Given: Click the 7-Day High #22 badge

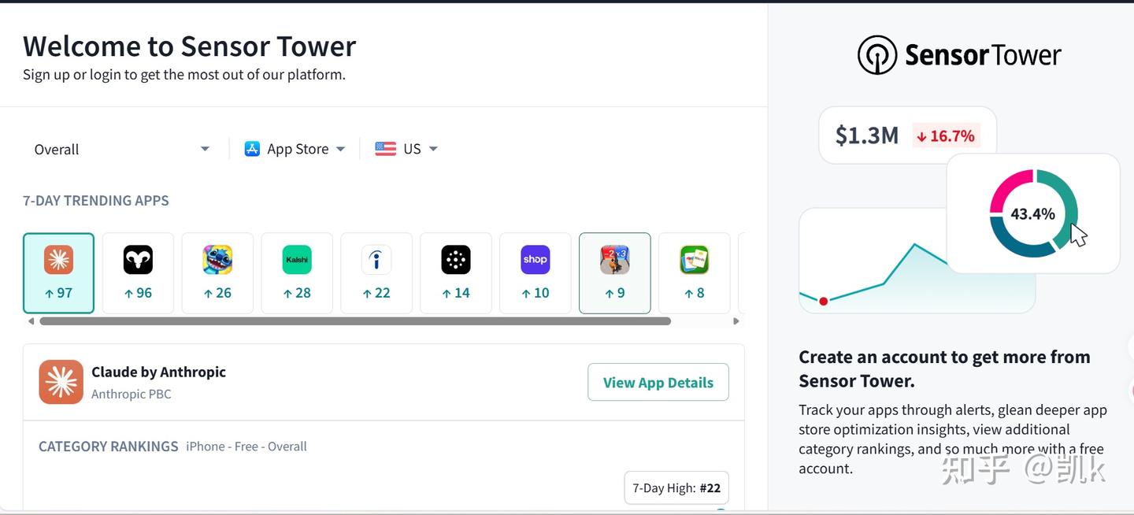Looking at the screenshot, I should 676,488.
